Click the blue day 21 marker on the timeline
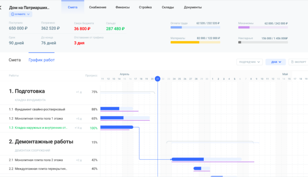308x177 pixels. click(x=157, y=79)
